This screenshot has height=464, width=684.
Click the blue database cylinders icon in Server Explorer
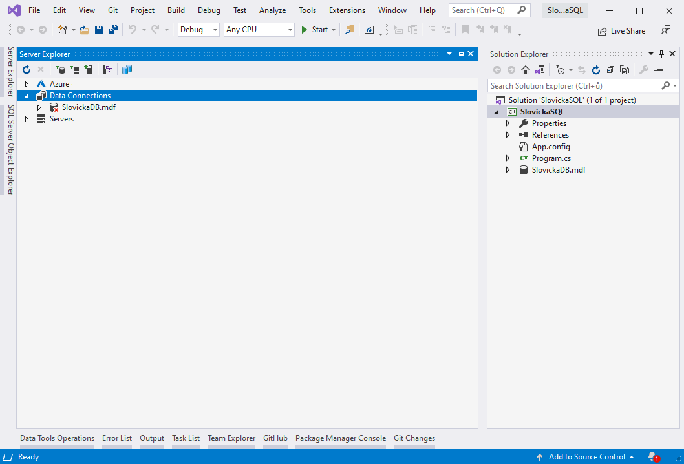[x=127, y=69]
